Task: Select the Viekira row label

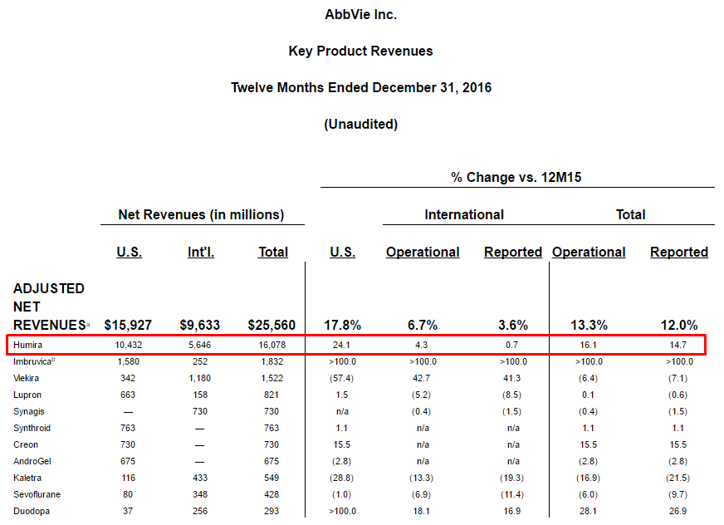Action: pos(27,378)
